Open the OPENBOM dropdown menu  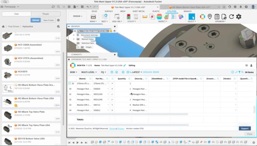[220, 22]
